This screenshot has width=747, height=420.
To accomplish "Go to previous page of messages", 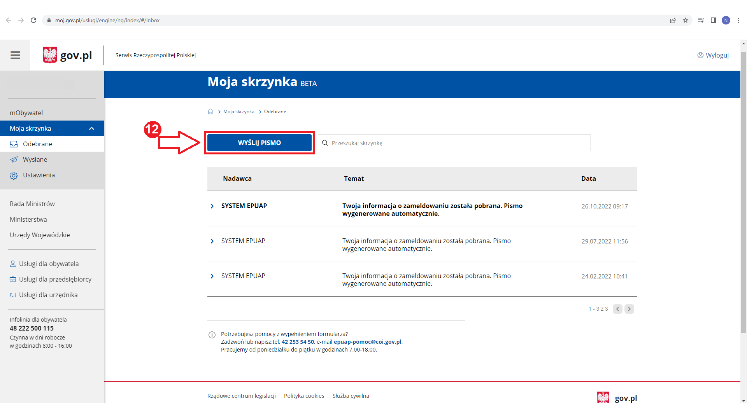I will [x=617, y=309].
